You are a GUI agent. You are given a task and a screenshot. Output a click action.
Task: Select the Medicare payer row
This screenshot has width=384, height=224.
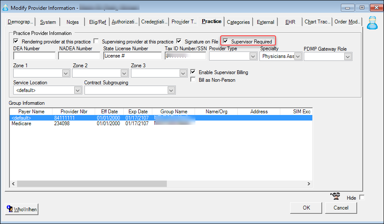coord(161,123)
